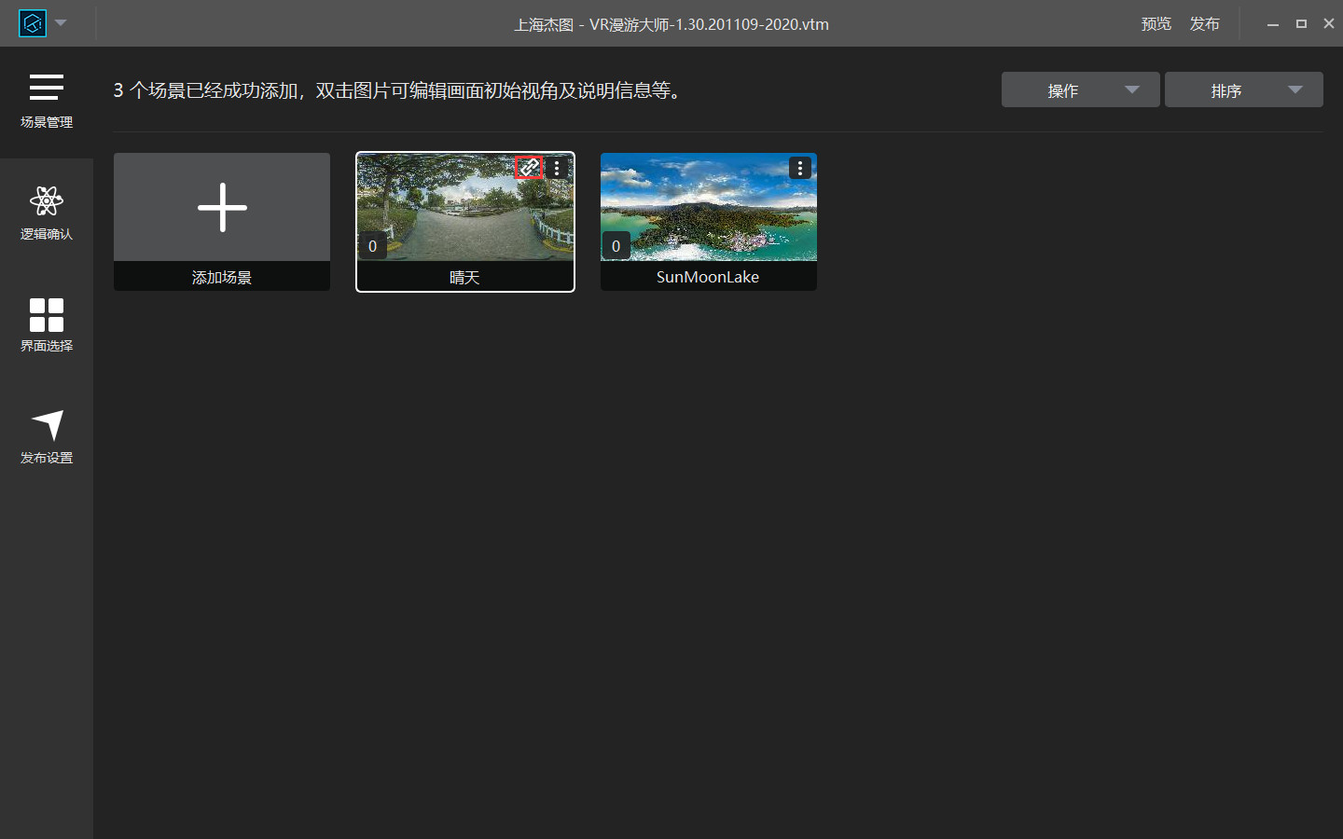Click the SunMoonLake scene name label

coord(708,277)
